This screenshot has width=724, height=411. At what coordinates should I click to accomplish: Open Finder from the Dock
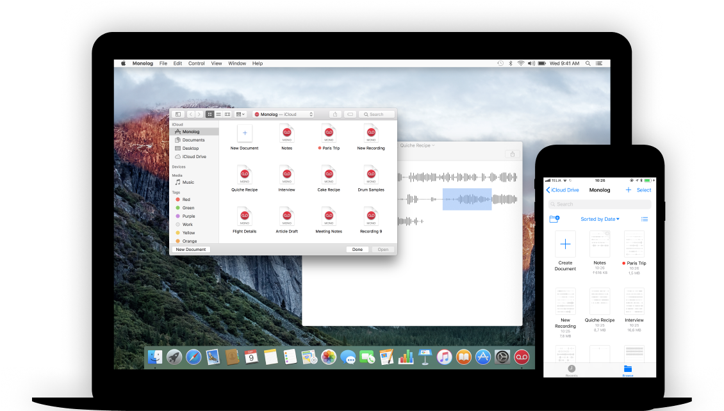[x=154, y=357]
